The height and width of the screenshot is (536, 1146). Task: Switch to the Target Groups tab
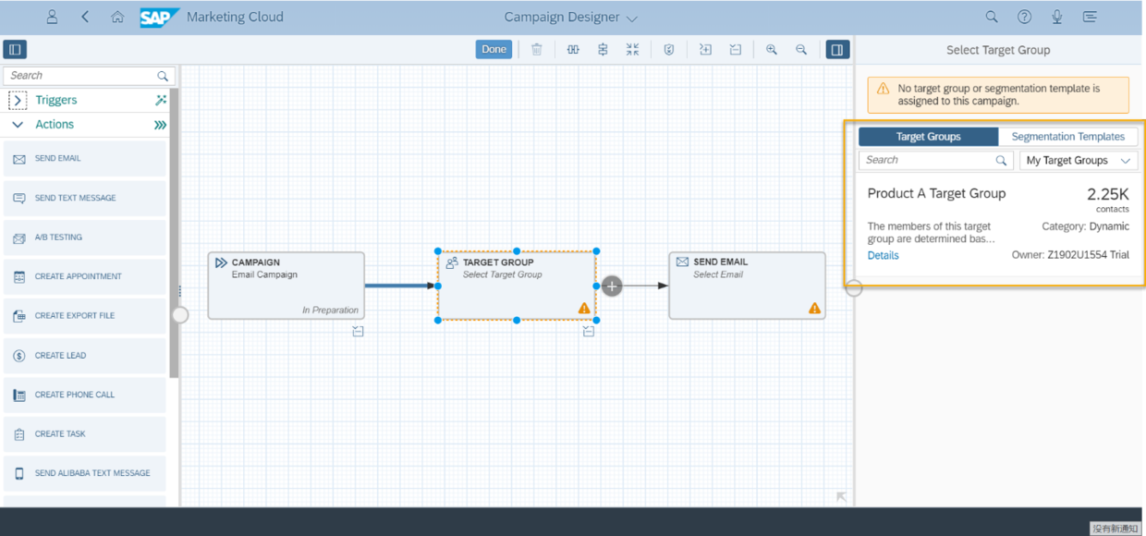pyautogui.click(x=928, y=137)
